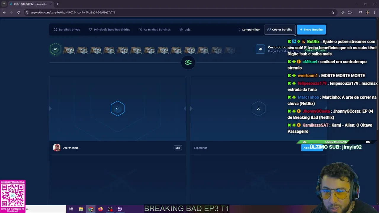The image size is (379, 213).
Task: Click the blue checkmark hexagon icon
Action: pos(118,109)
